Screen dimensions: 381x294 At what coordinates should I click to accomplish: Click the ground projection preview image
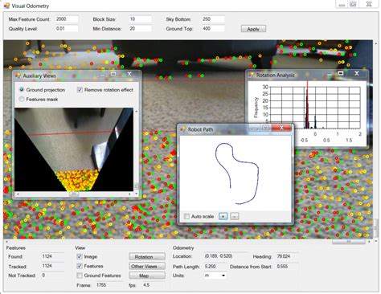coord(74,149)
